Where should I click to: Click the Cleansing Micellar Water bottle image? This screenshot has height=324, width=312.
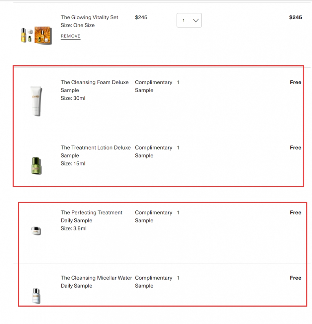pos(36,295)
